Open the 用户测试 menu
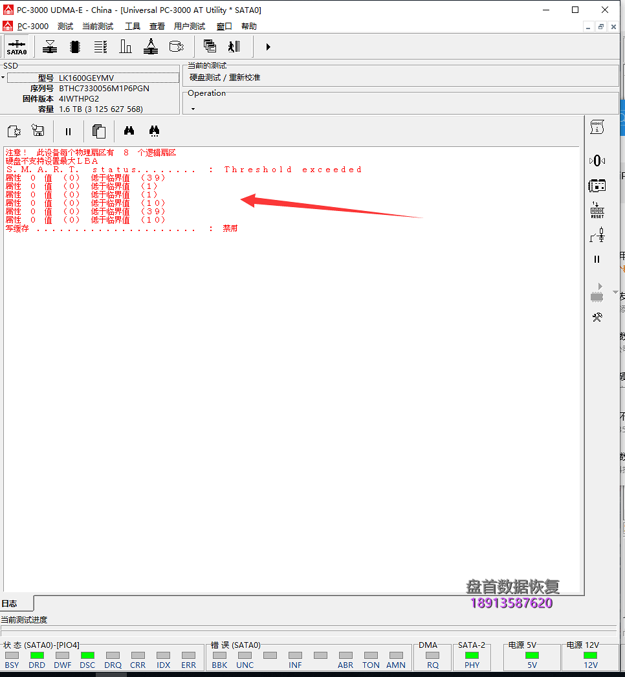 (189, 27)
